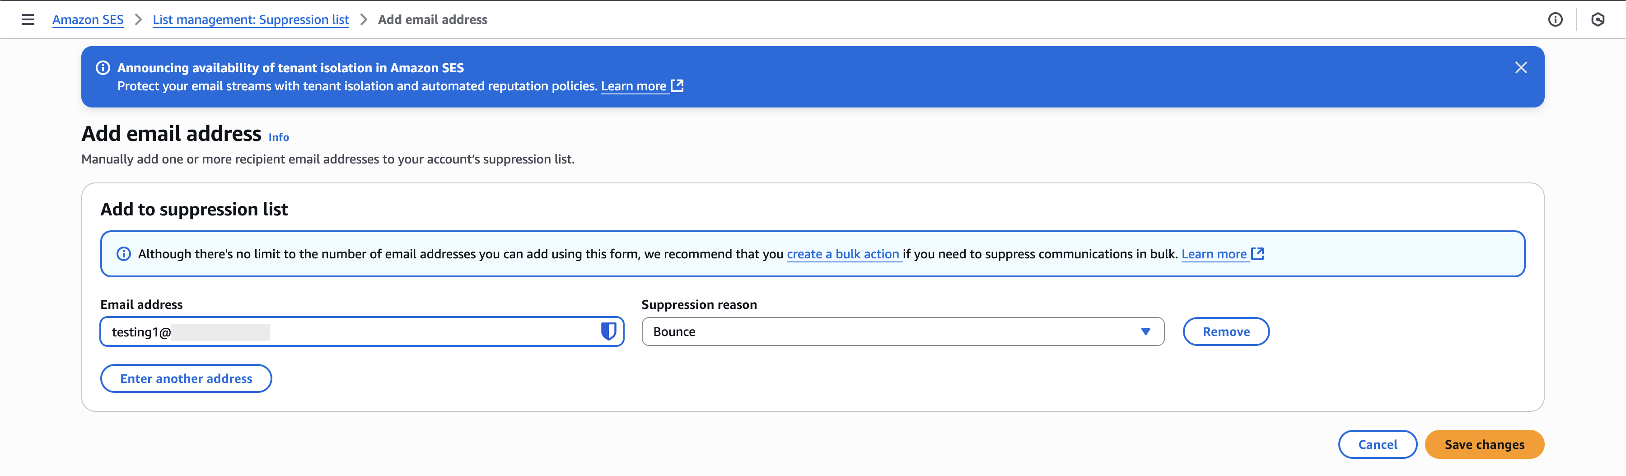Click the Bitwarden shield icon in email field
Viewport: 1626px width, 476px height.
(x=608, y=331)
